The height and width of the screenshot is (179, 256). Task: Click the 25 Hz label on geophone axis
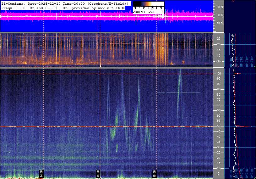(x=219, y=39)
